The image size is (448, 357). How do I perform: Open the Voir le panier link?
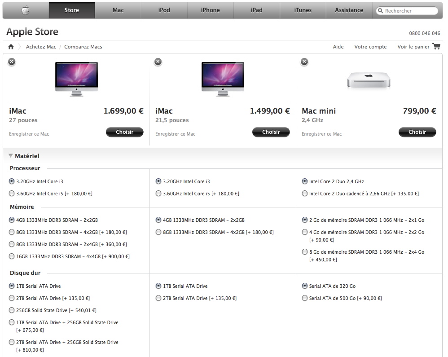click(413, 47)
